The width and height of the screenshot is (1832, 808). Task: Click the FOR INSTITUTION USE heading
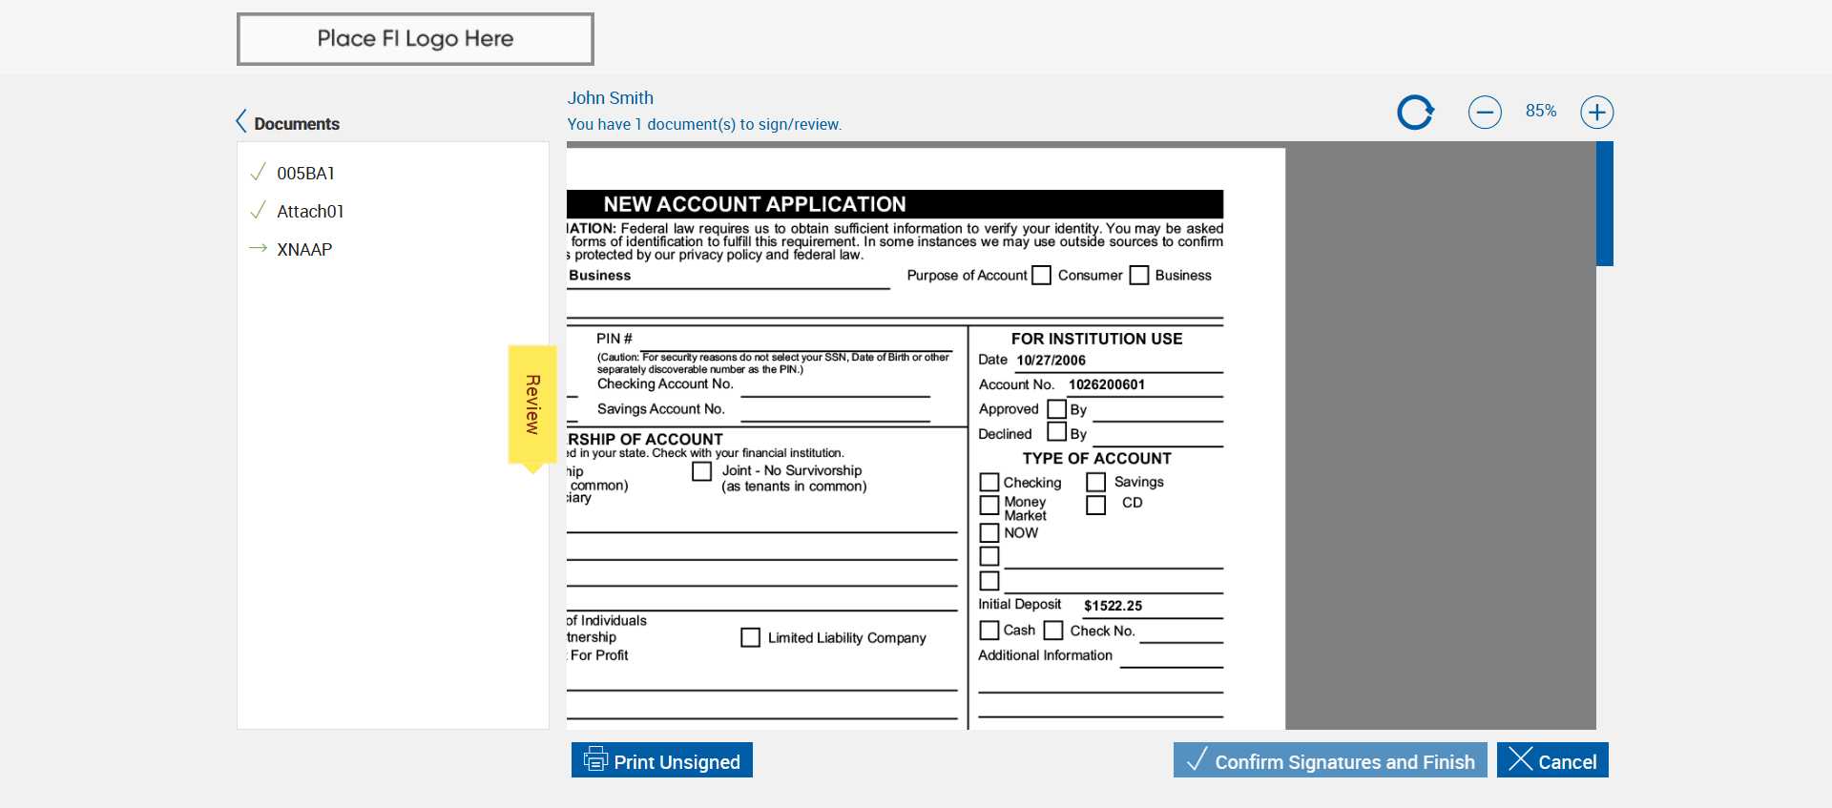(1096, 339)
